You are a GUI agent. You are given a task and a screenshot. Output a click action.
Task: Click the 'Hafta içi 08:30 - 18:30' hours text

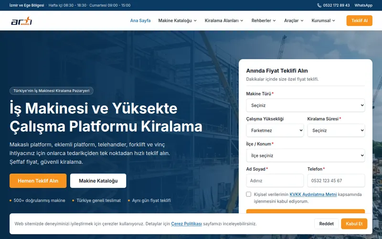pyautogui.click(x=67, y=5)
